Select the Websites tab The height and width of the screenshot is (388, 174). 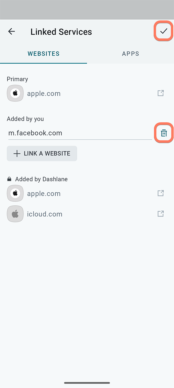pos(43,54)
